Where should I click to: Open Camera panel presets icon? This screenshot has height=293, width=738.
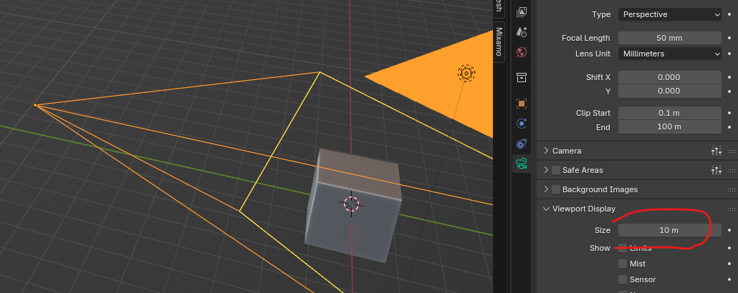point(717,151)
